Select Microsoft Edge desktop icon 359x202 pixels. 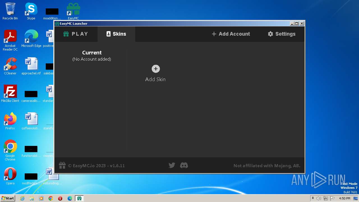[31, 39]
